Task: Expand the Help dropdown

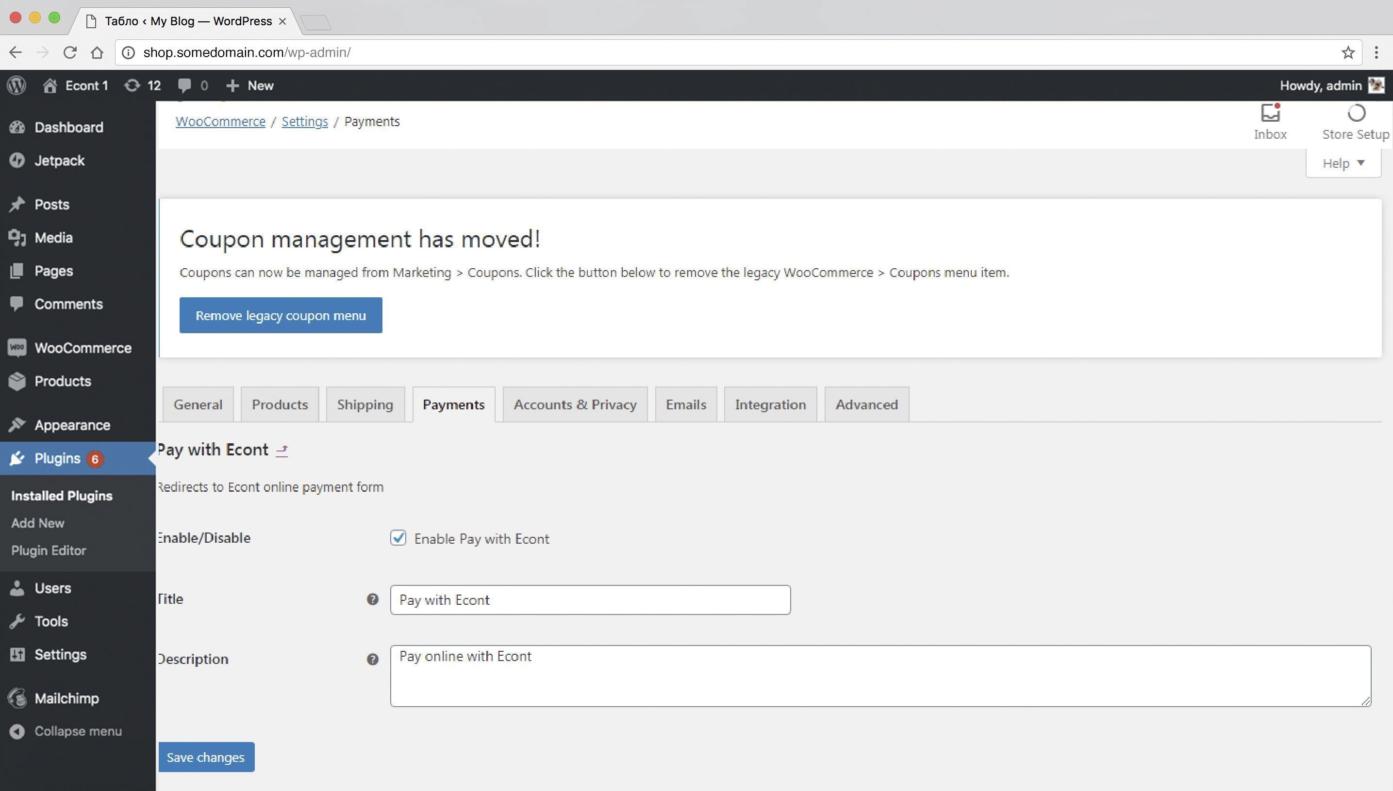Action: coord(1343,163)
